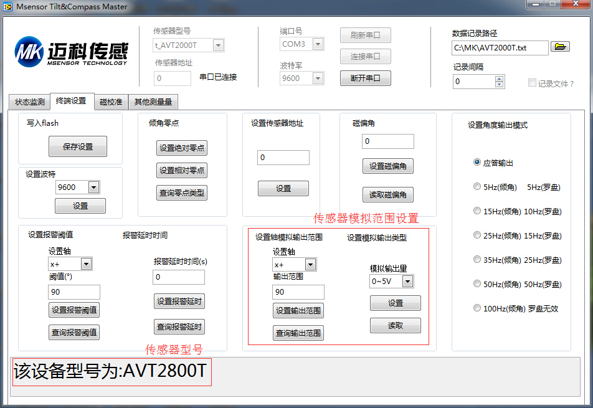593x408 pixels.
Task: Click the 设置相对零点 button
Action: point(182,171)
